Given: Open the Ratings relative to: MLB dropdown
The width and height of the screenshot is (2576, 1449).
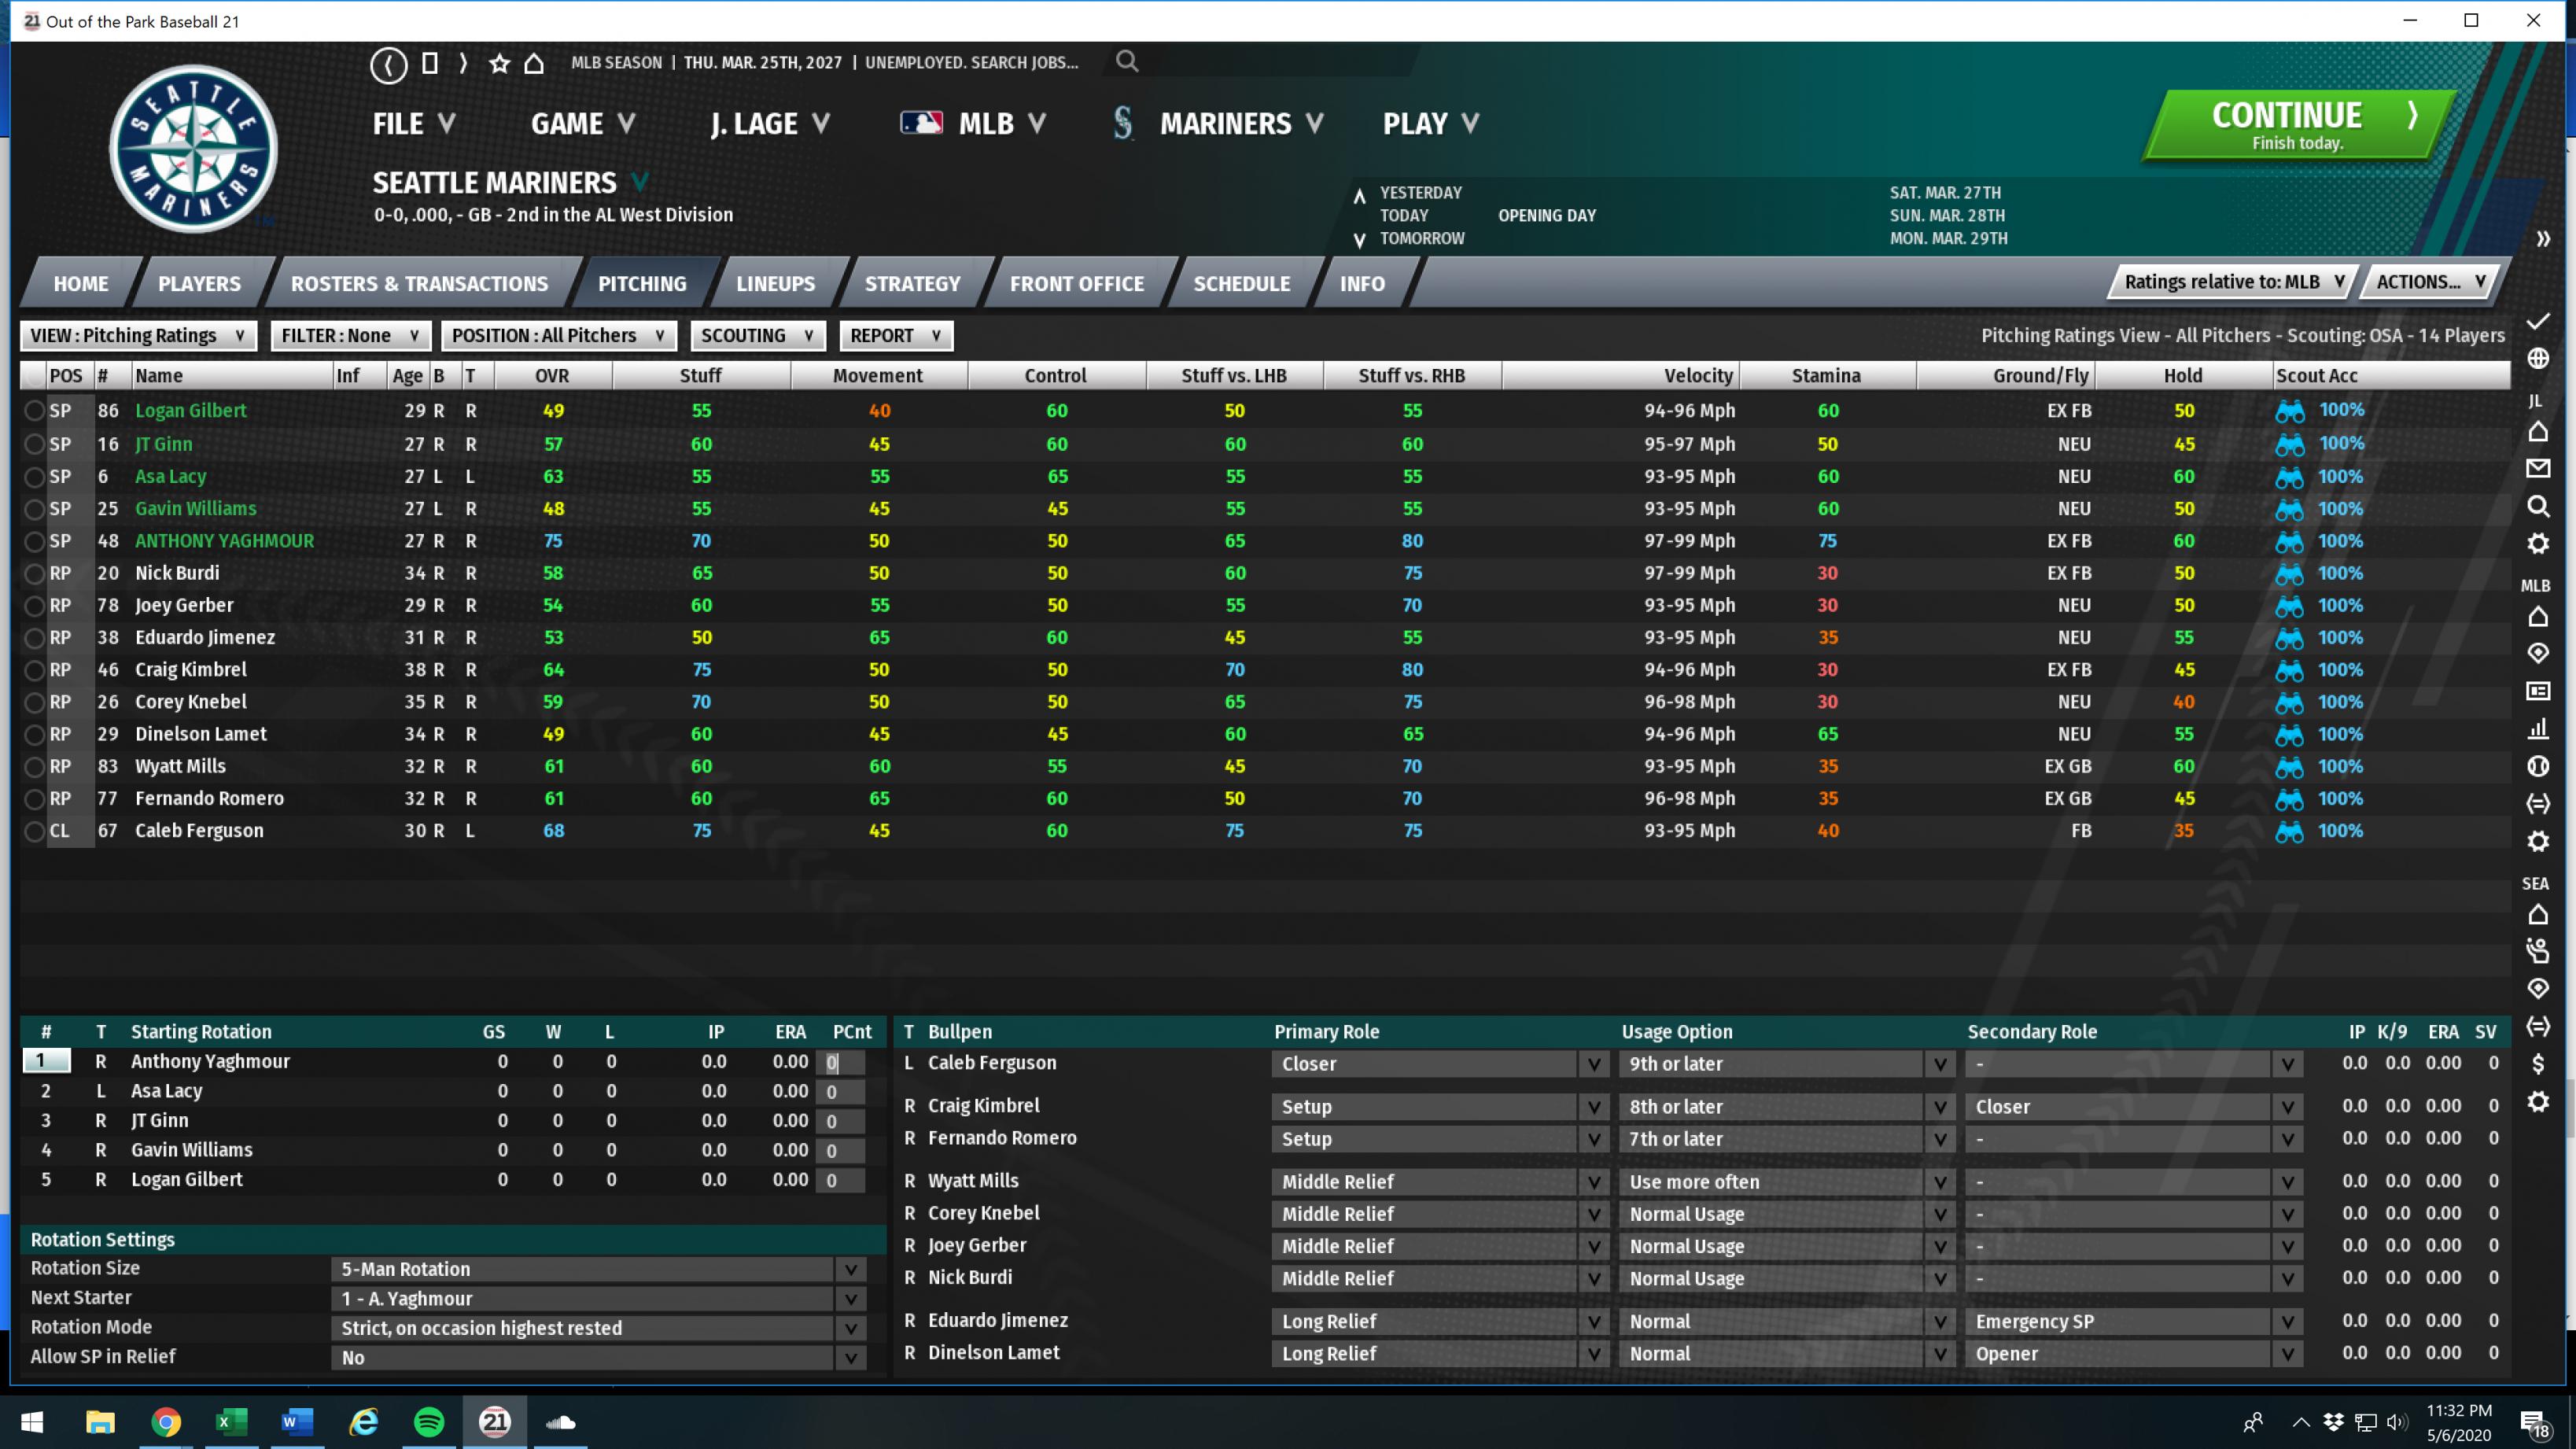Looking at the screenshot, I should (2233, 282).
